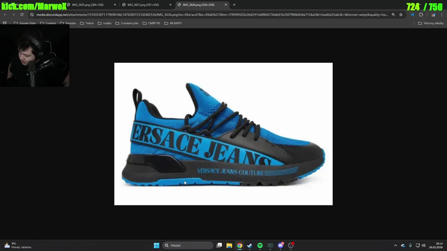Open Spotify from the taskbar
Viewport: 447px width, 251px height.
coord(260,245)
